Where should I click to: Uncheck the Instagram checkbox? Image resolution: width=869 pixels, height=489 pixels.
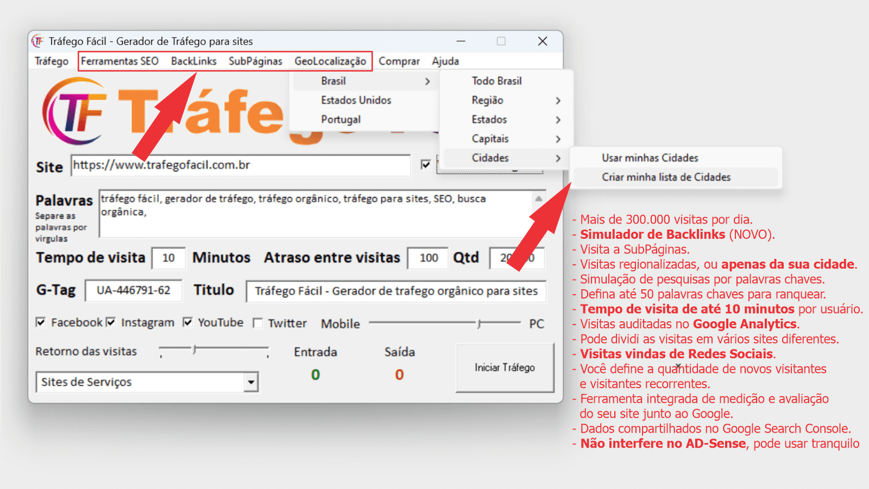[111, 322]
